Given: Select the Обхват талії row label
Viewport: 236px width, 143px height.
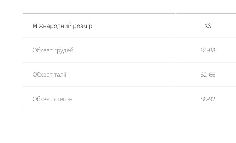Looking at the screenshot, I should (x=50, y=75).
